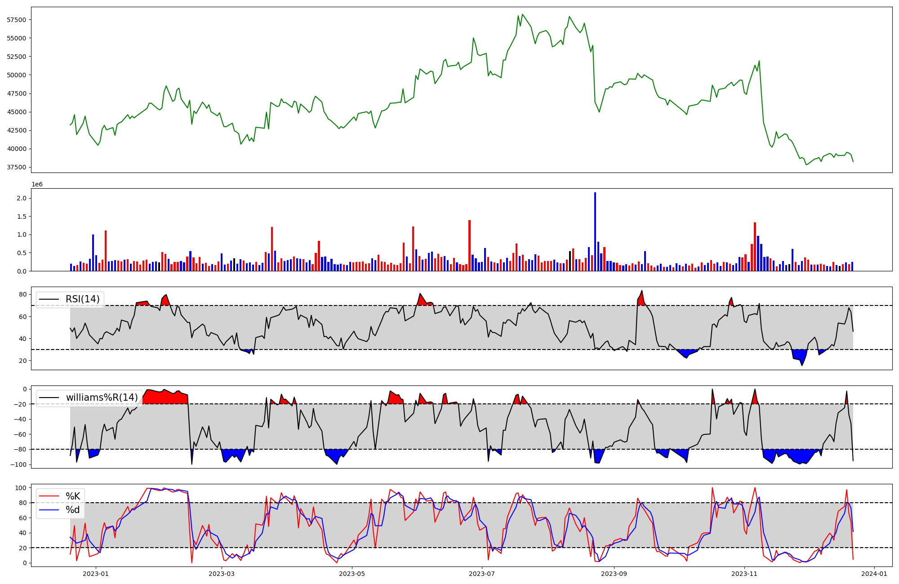This screenshot has width=899, height=584.
Task: Click the 37500 price axis label
Action: point(16,168)
